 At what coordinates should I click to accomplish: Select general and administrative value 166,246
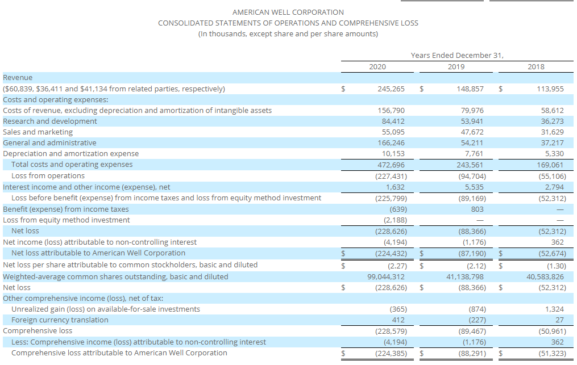(391, 142)
